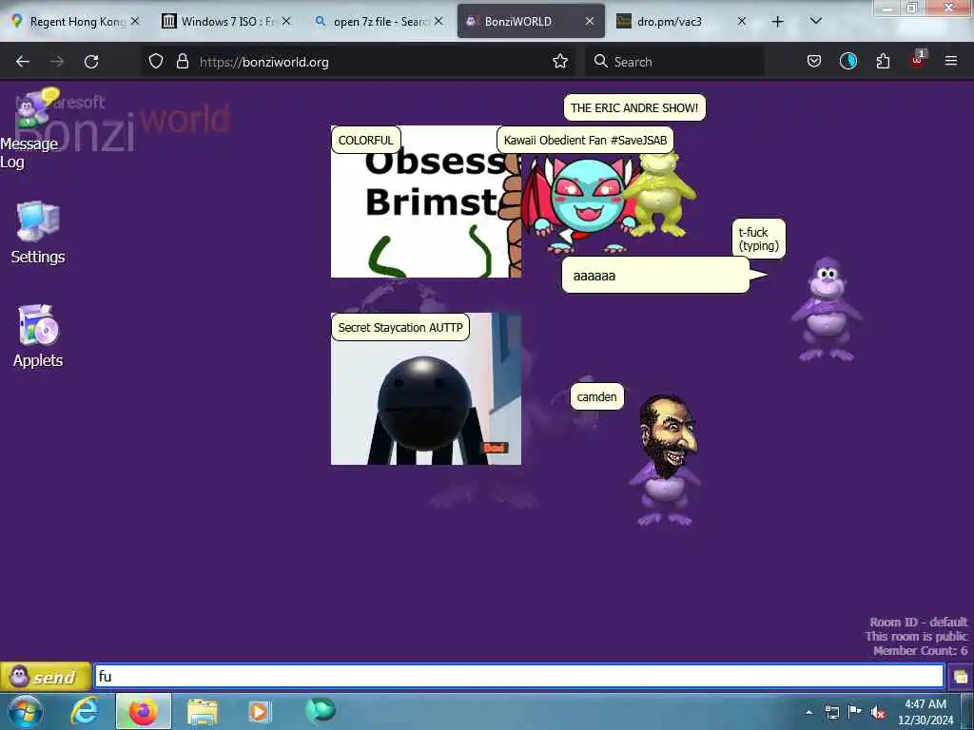Click the site padlock icon

(x=182, y=62)
